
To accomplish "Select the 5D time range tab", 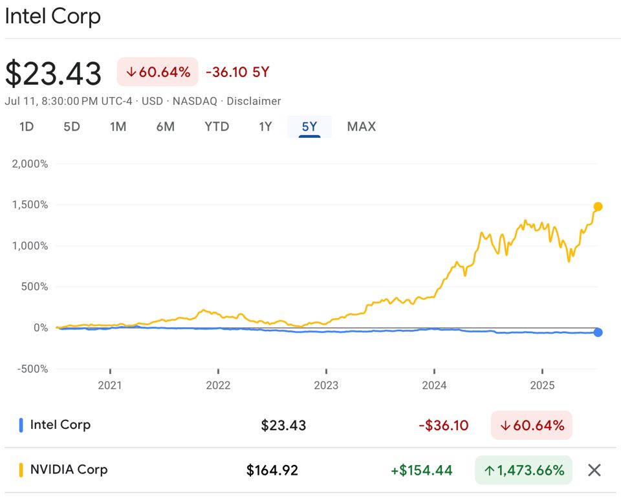I will [x=72, y=127].
